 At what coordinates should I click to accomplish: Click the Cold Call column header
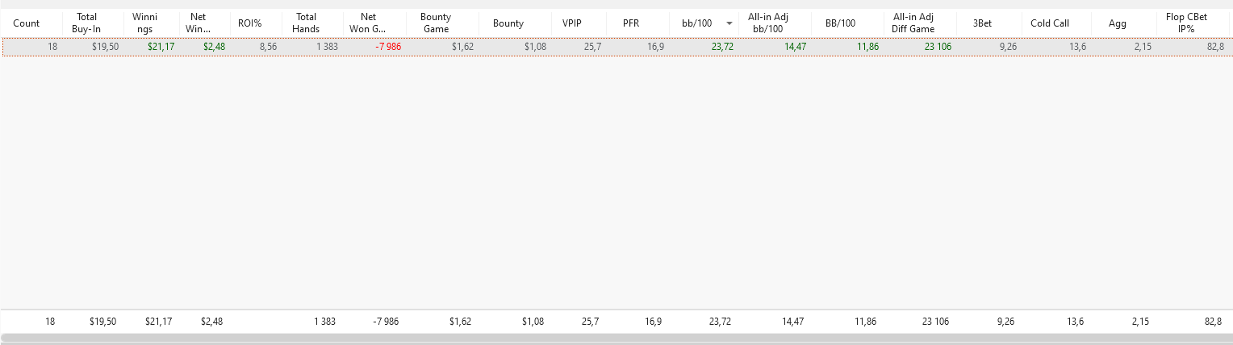1050,23
